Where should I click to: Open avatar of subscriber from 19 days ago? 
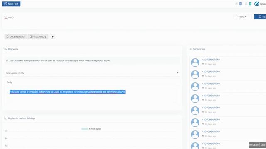[x=195, y=62]
